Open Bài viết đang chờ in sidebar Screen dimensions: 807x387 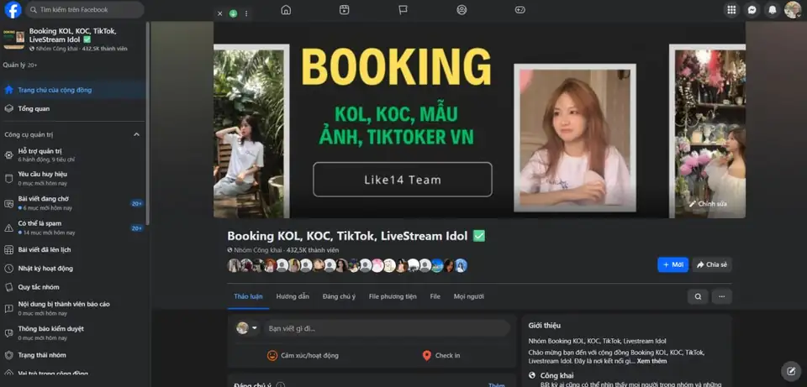click(x=74, y=203)
